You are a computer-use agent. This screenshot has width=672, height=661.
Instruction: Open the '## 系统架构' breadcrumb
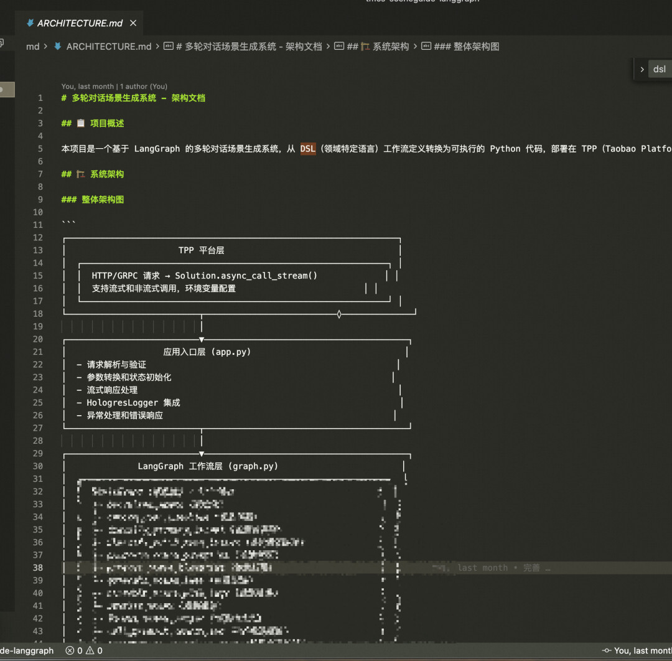(377, 47)
